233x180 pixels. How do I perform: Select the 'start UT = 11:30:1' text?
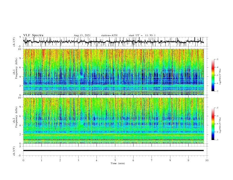tap(142, 35)
